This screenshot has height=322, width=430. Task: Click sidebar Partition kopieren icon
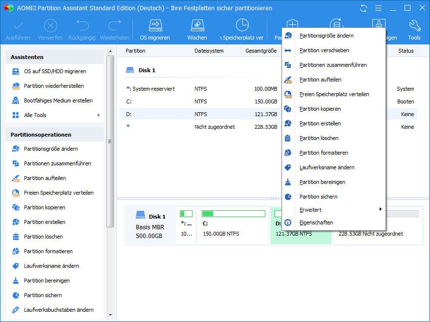(x=16, y=207)
